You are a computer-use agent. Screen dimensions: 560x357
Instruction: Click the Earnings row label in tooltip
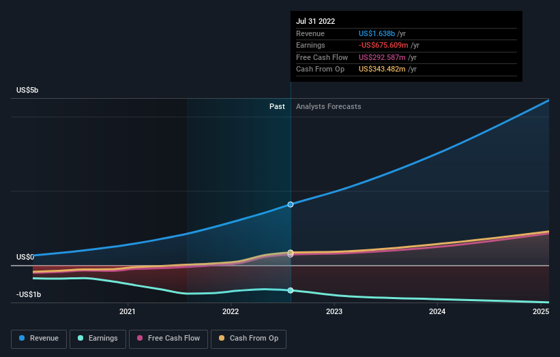[x=310, y=45]
